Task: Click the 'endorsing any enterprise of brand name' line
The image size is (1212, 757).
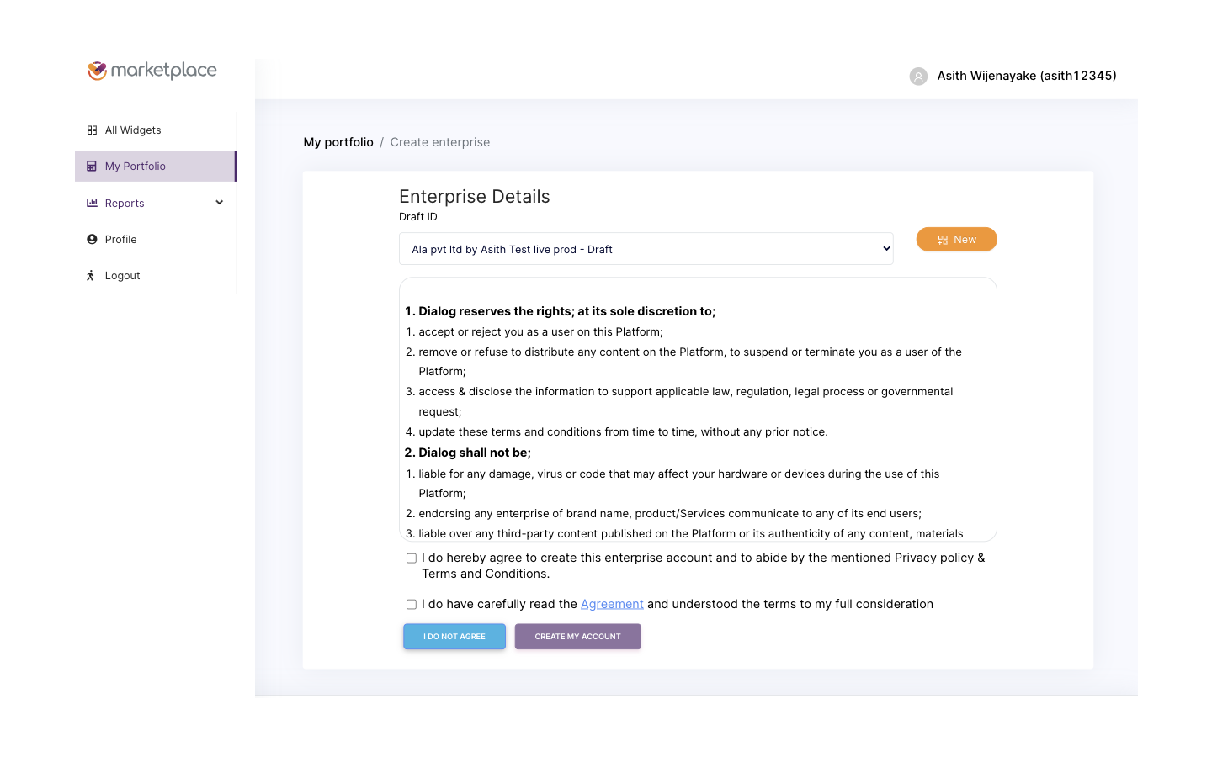Action: click(x=670, y=514)
